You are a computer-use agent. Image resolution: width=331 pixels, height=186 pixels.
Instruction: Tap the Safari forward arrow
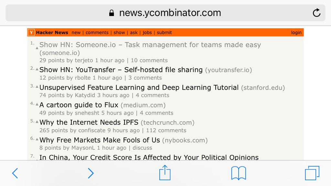point(91,173)
